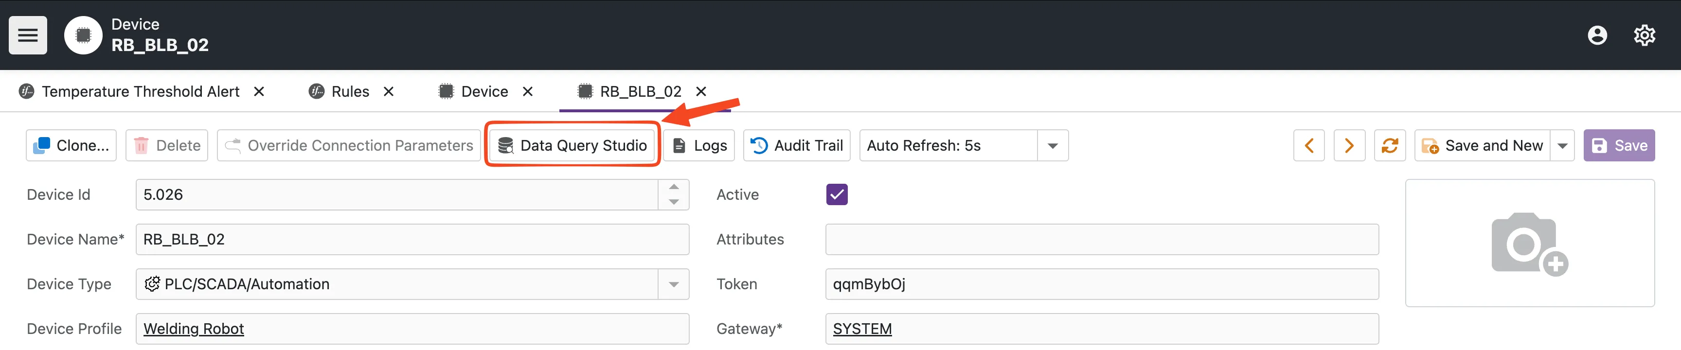The image size is (1681, 350).
Task: Open the hamburger navigation menu
Action: [x=27, y=35]
